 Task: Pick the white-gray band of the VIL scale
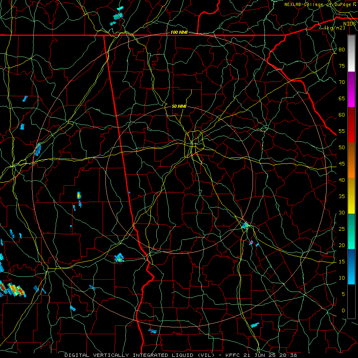click(x=351, y=53)
